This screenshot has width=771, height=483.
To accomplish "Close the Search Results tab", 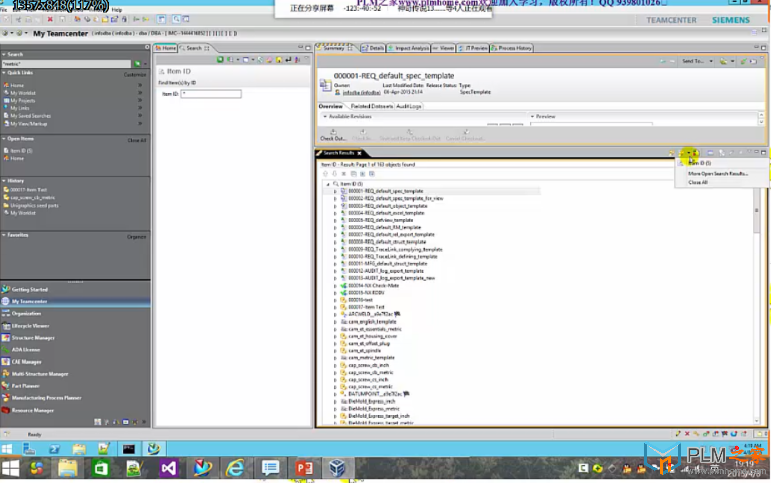I will pos(359,153).
